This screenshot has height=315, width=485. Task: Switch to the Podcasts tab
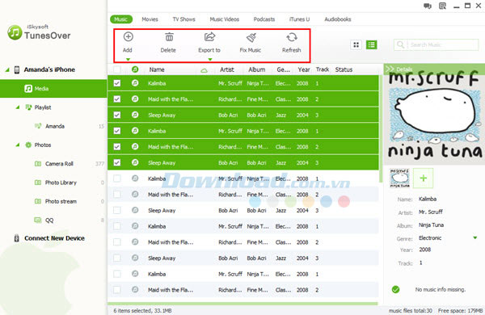[x=264, y=19]
